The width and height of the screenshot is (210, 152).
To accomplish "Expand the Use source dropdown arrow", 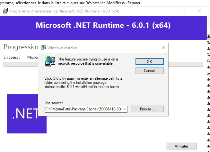I will (125, 109).
